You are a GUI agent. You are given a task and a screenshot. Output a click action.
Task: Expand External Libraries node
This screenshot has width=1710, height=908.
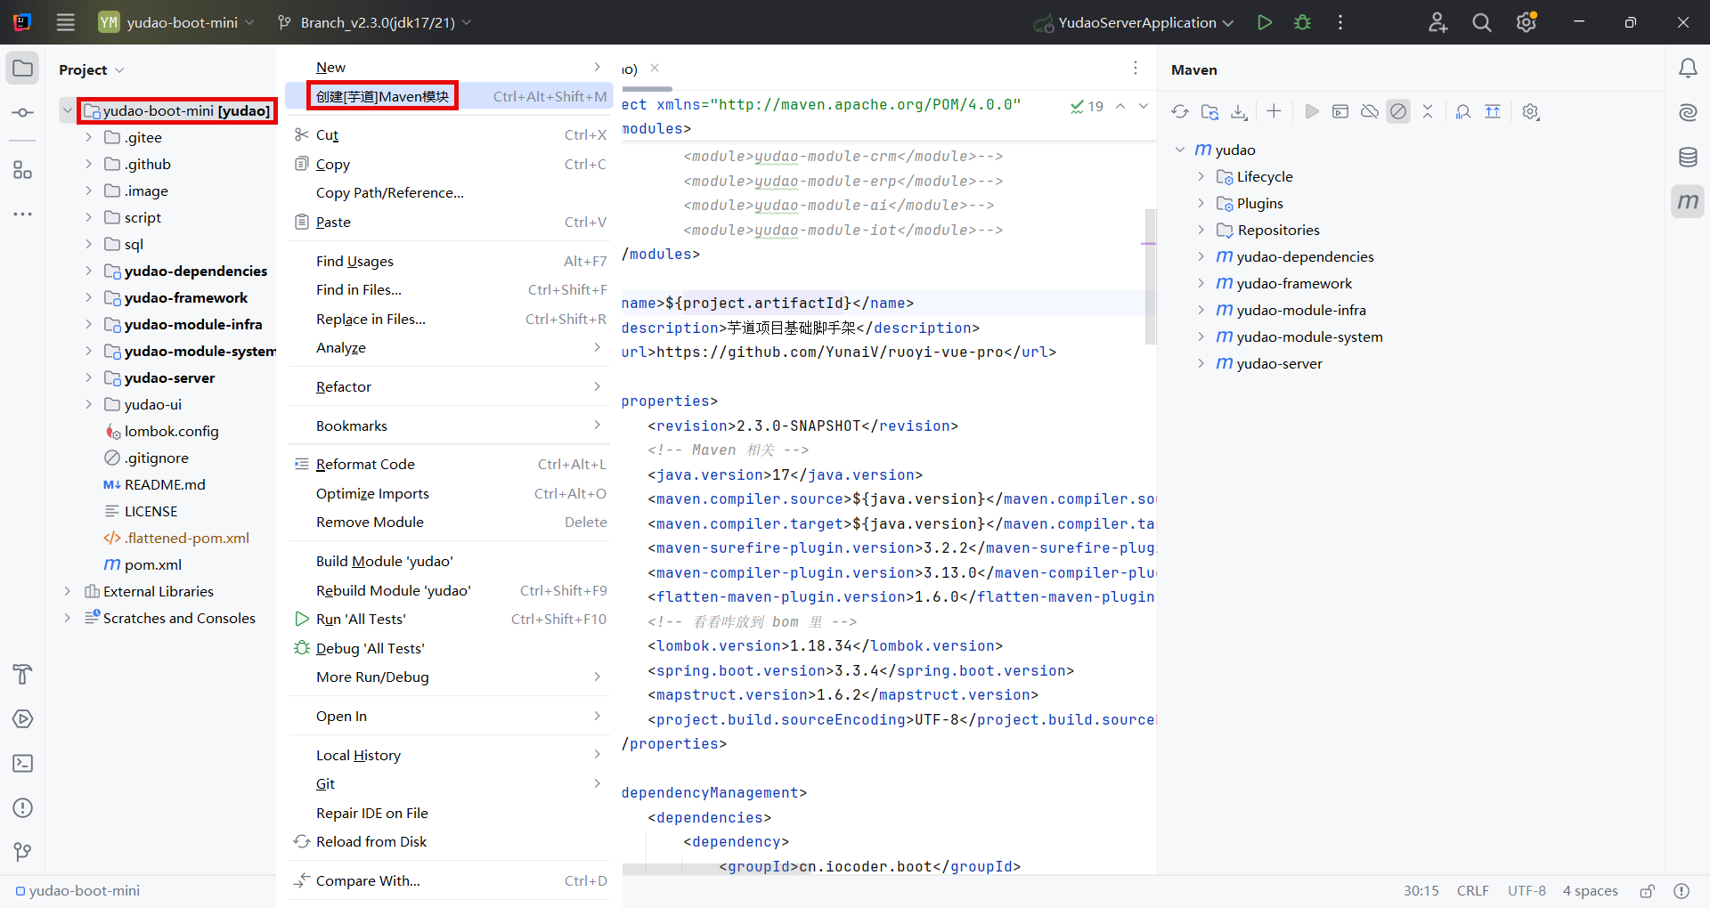(67, 591)
